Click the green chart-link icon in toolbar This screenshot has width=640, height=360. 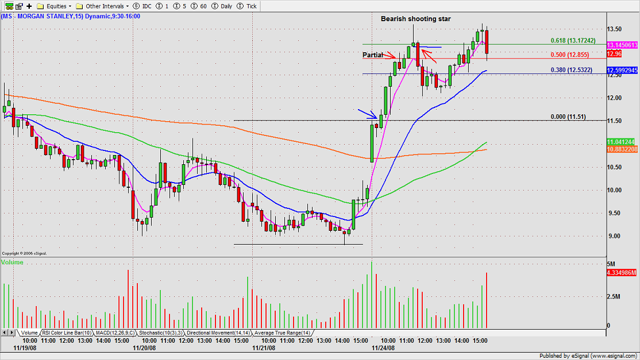point(9,6)
